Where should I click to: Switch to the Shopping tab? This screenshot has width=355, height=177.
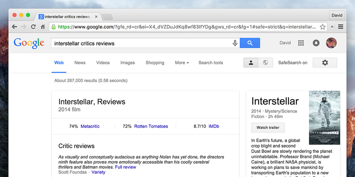coord(155,63)
